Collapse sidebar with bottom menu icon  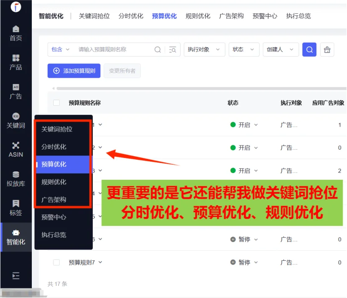[16, 276]
